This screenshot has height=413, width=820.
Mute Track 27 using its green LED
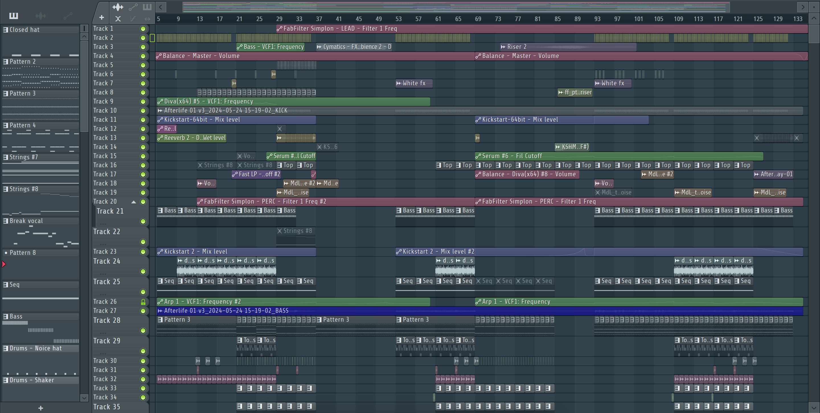[143, 311]
